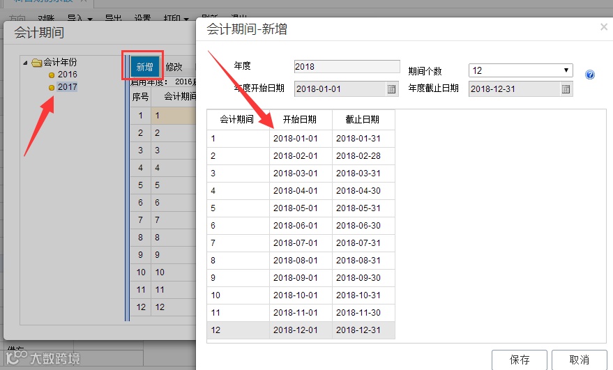
Task: Select end date cell 2018-10-31
Action: pos(363,295)
